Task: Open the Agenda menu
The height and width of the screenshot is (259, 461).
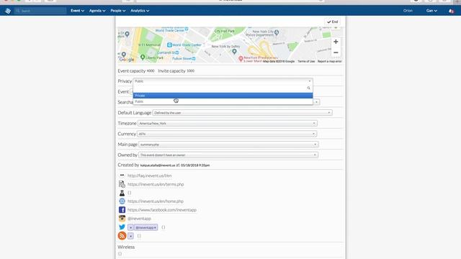Action: (97, 11)
